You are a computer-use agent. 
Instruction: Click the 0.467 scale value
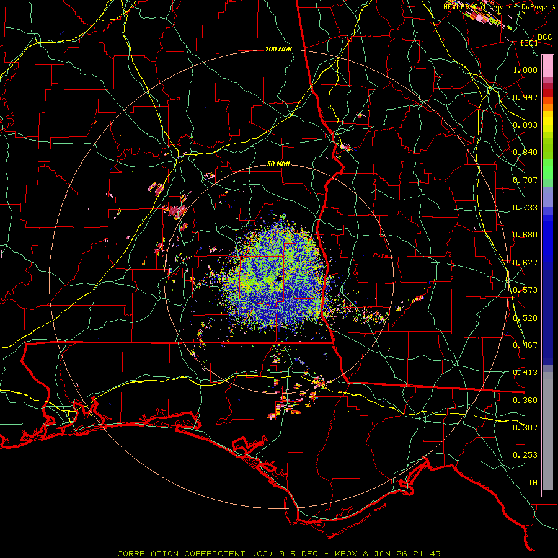pos(525,345)
